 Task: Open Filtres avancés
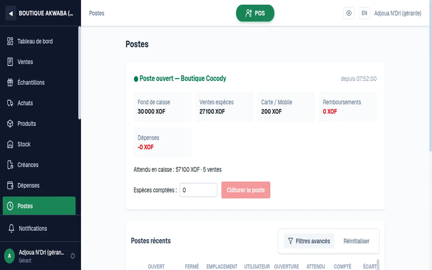309,241
